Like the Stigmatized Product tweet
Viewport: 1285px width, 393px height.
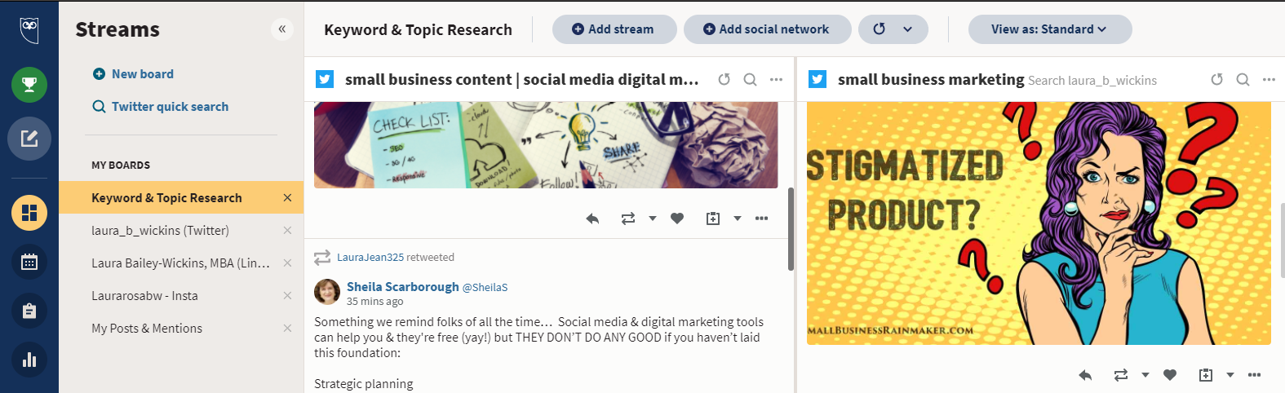click(1170, 375)
